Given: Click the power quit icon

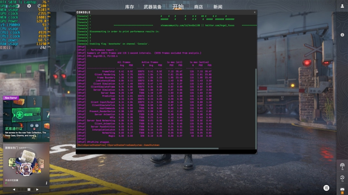Looking at the screenshot, I should (39, 6).
